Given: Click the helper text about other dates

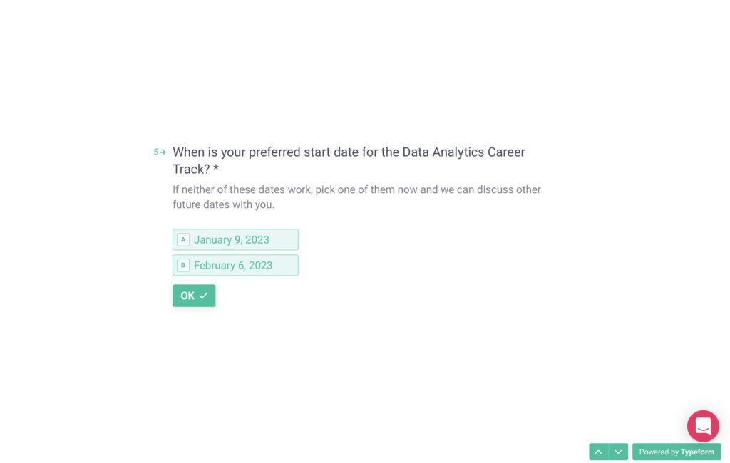Looking at the screenshot, I should [356, 197].
